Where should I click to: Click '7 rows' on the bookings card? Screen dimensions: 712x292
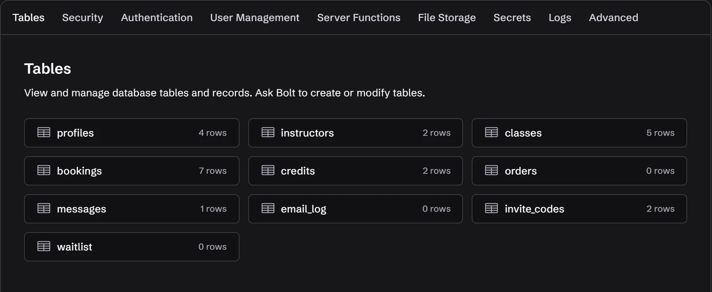(212, 170)
